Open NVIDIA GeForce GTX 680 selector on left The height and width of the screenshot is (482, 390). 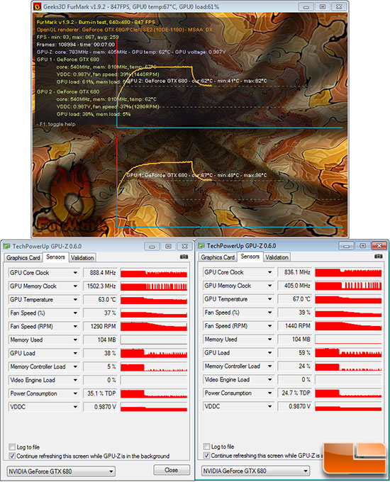(61, 471)
